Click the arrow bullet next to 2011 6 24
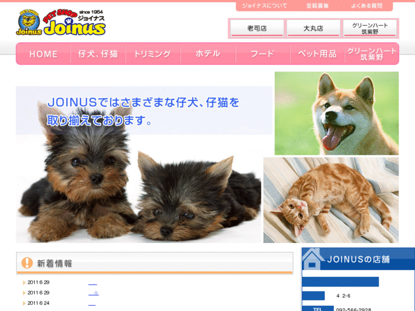 tap(24, 304)
